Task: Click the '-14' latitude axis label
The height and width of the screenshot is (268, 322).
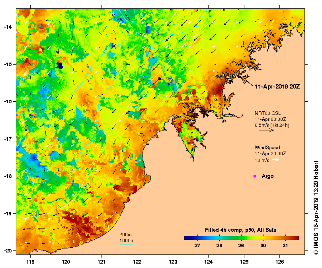Action: 8,27
